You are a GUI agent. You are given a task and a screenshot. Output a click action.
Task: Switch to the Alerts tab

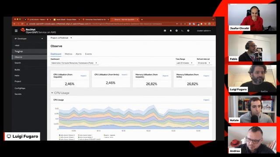coord(79,54)
